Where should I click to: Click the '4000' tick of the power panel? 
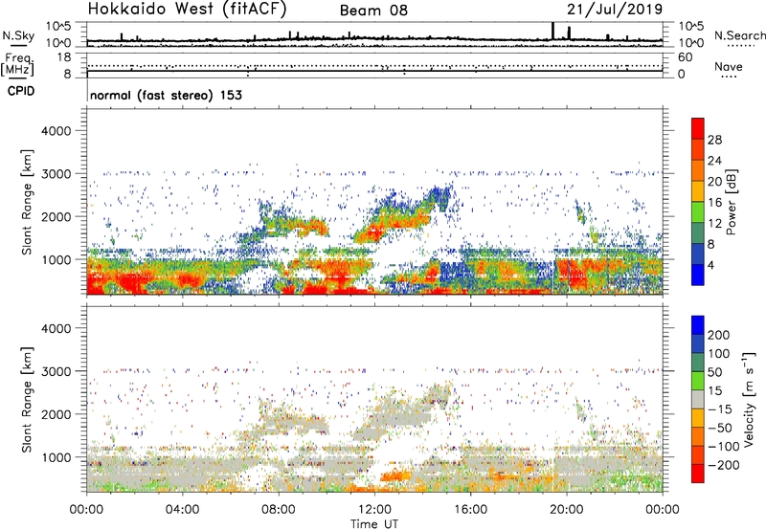pos(56,131)
